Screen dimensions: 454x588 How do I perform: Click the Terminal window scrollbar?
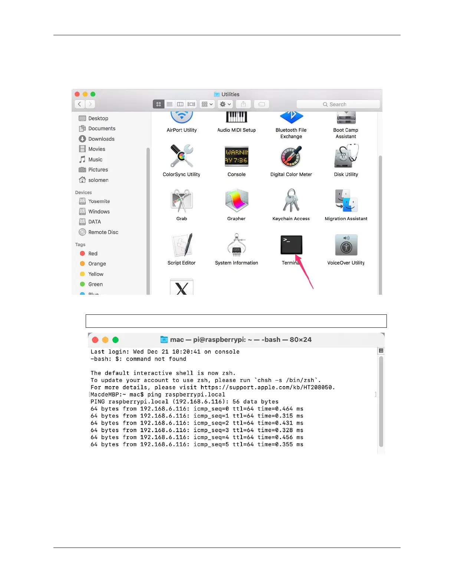pos(381,401)
